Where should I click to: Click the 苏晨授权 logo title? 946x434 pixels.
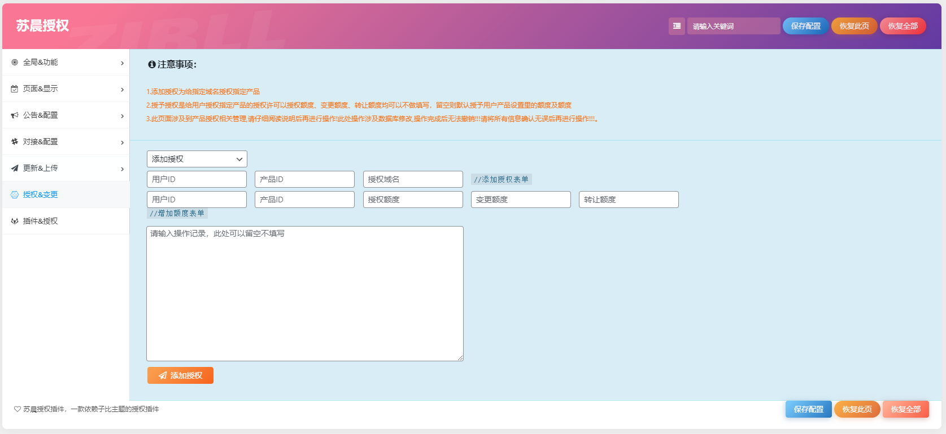click(42, 25)
